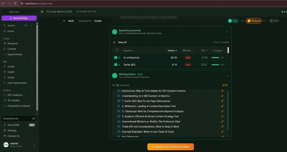287x152 pixels.
Task: Reload the browser page
Action: click(15, 3)
